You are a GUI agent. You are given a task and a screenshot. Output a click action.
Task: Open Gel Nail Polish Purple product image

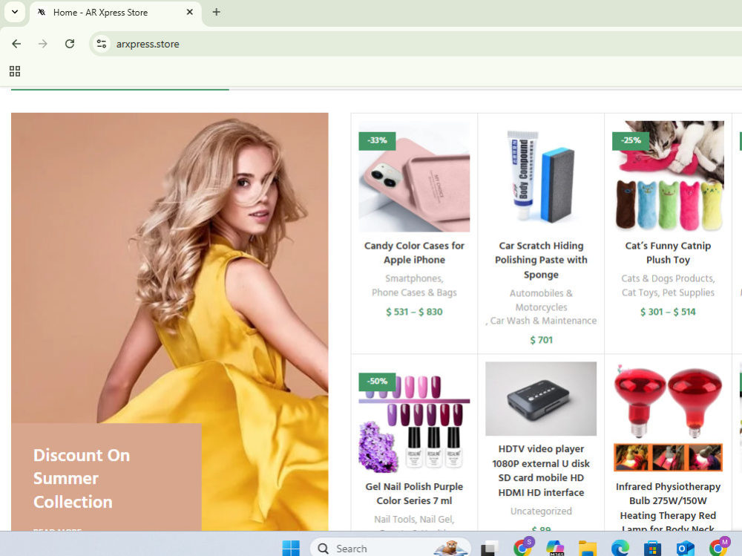pyautogui.click(x=414, y=417)
